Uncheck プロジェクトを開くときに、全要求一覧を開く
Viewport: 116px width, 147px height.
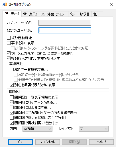click(9, 53)
